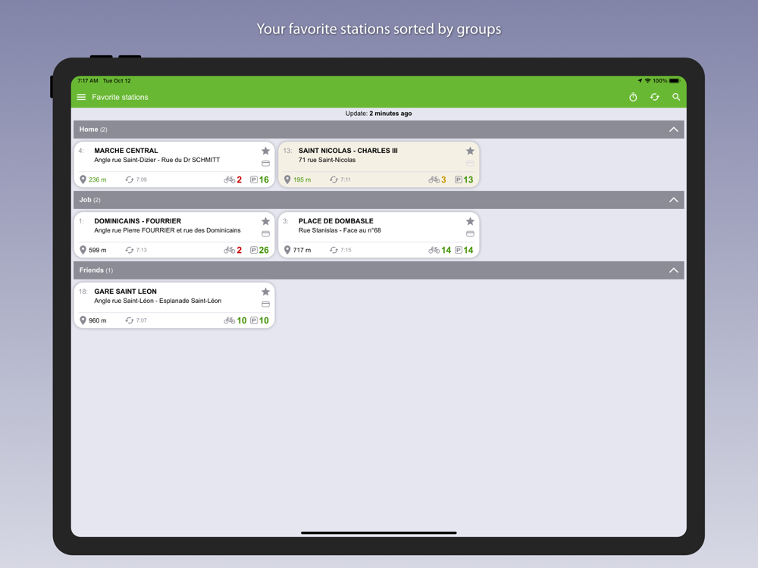Click refresh icon beside 7:13 time

[129, 250]
